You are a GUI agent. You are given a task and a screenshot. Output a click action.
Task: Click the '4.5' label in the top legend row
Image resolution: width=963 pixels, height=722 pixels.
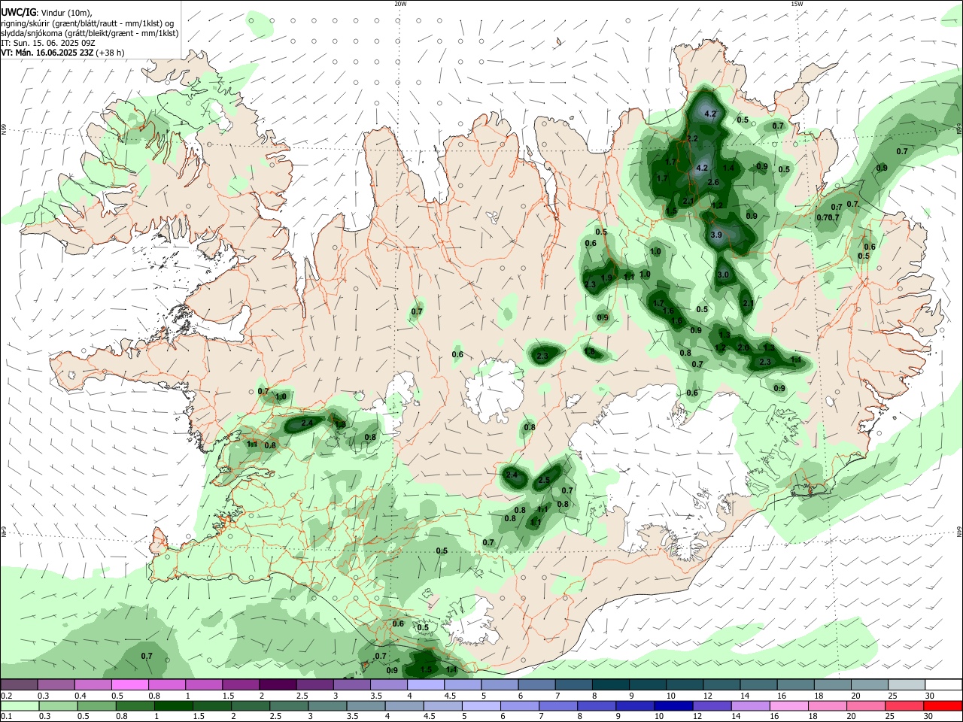[450, 696]
